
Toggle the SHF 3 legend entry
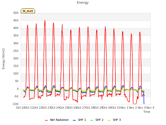pos(114,120)
